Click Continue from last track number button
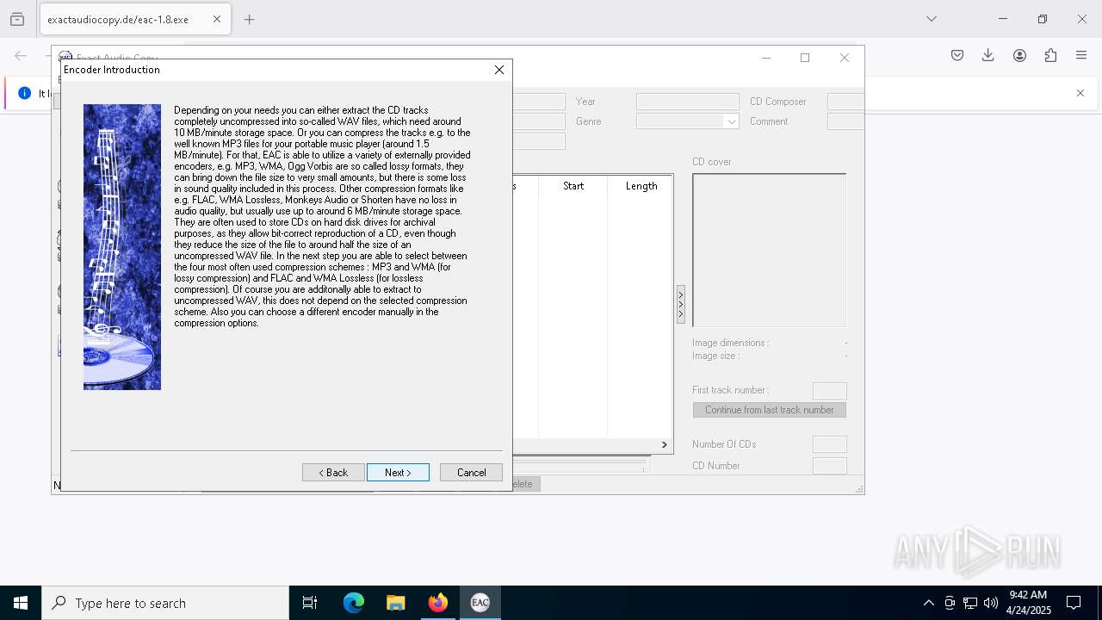 pos(769,410)
